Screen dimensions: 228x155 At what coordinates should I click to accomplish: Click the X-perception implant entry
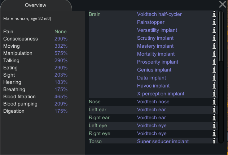pyautogui.click(x=161, y=94)
